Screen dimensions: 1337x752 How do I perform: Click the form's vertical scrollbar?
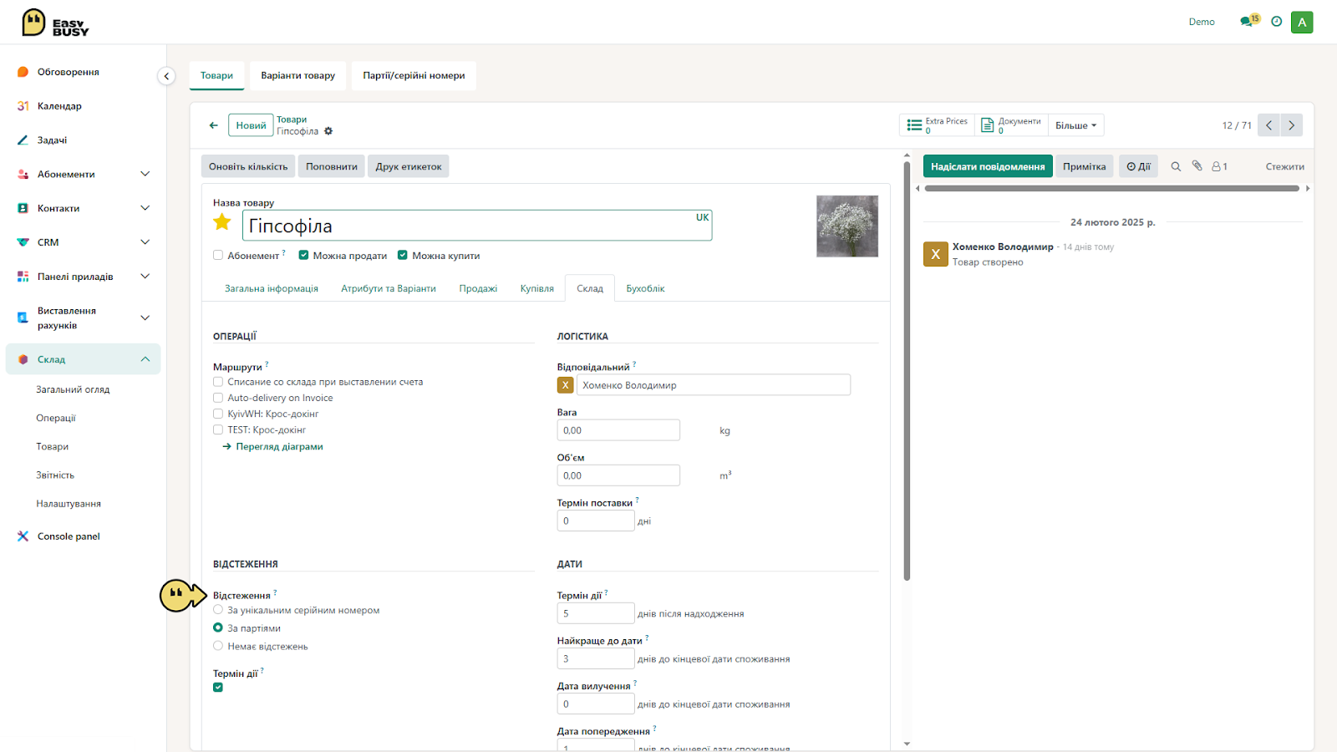point(907,370)
